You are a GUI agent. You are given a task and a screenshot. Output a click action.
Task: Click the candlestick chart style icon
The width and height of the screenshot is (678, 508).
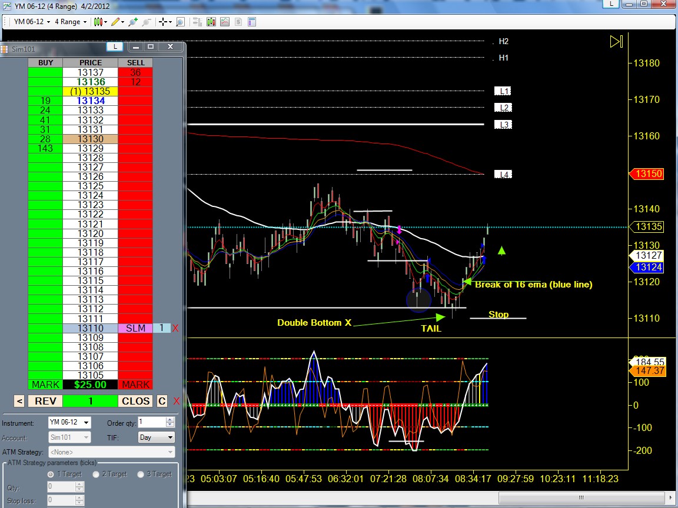tap(98, 22)
